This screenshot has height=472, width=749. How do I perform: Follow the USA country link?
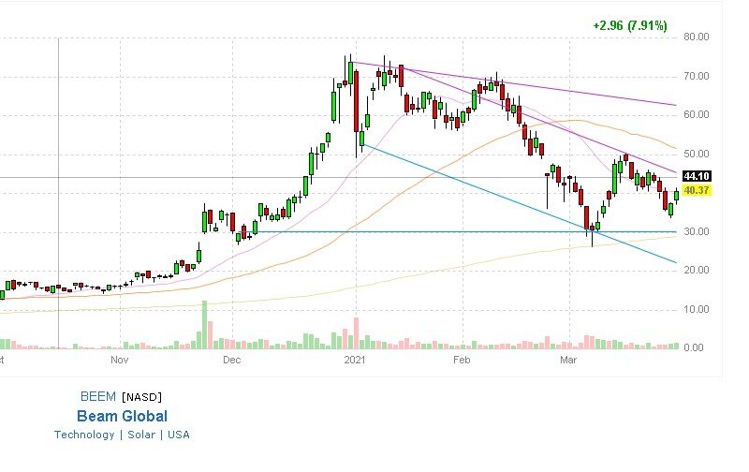tap(179, 435)
